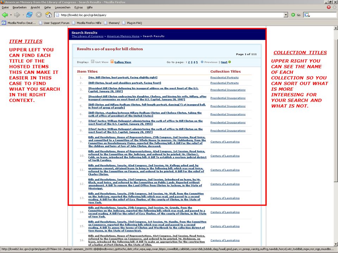
Task: Open the Forward button history dropdown arrow
Action: coord(23,15)
